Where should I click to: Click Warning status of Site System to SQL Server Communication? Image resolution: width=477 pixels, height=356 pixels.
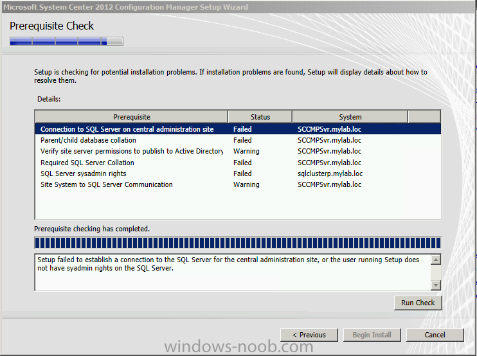tap(246, 184)
